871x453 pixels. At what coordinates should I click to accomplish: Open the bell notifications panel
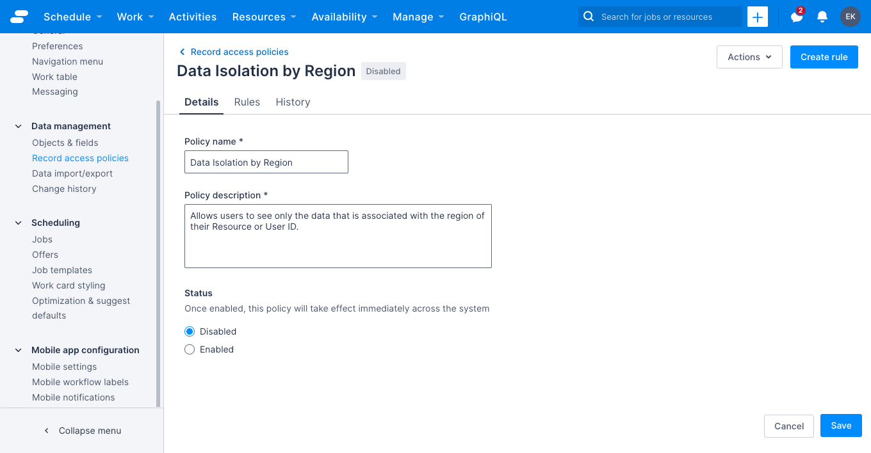[x=822, y=17]
